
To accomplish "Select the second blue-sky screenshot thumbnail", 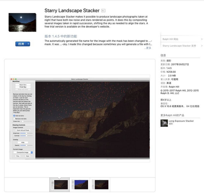I will tap(80, 184).
